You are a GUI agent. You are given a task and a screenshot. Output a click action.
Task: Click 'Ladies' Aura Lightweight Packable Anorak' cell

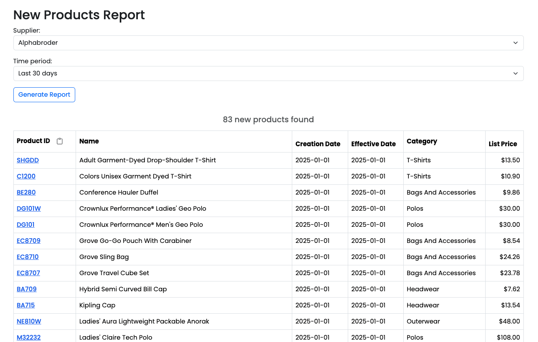point(184,322)
